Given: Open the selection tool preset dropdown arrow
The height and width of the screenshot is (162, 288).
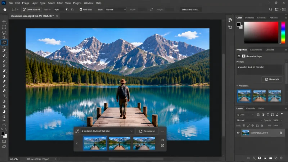Looking at the screenshot, I should (x=18, y=10).
